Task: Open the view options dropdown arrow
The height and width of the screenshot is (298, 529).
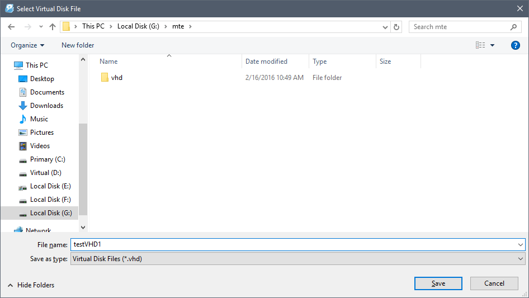Action: click(492, 45)
